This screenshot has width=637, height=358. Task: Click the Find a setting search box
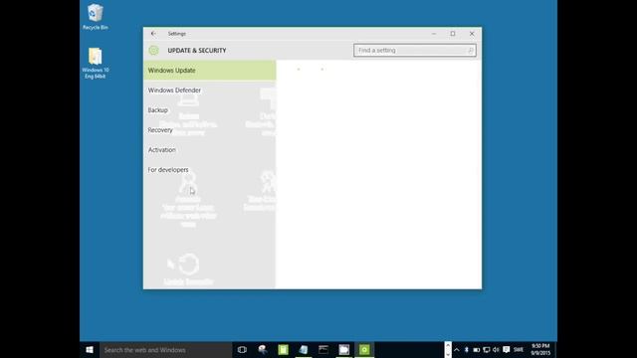point(415,51)
